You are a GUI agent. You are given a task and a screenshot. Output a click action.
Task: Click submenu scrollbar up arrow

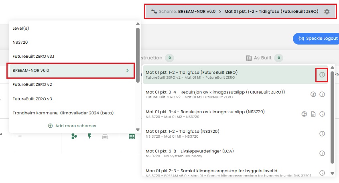[x=332, y=68]
